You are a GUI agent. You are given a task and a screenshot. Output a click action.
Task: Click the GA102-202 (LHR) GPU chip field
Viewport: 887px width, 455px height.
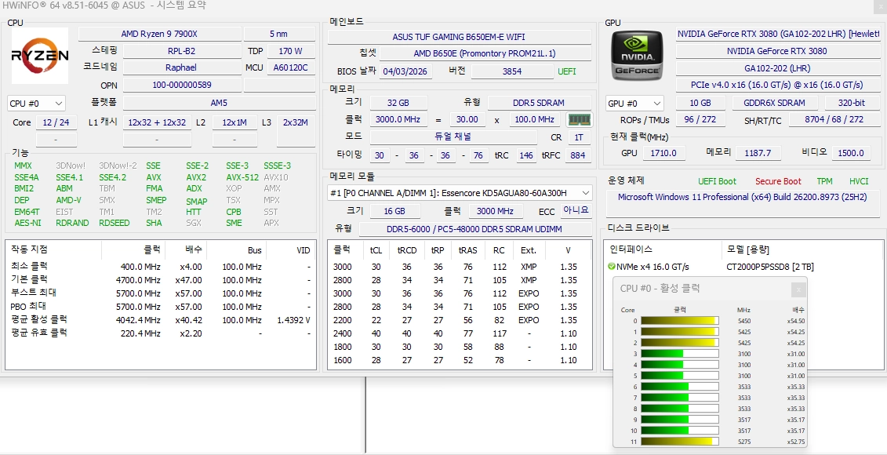tap(777, 68)
